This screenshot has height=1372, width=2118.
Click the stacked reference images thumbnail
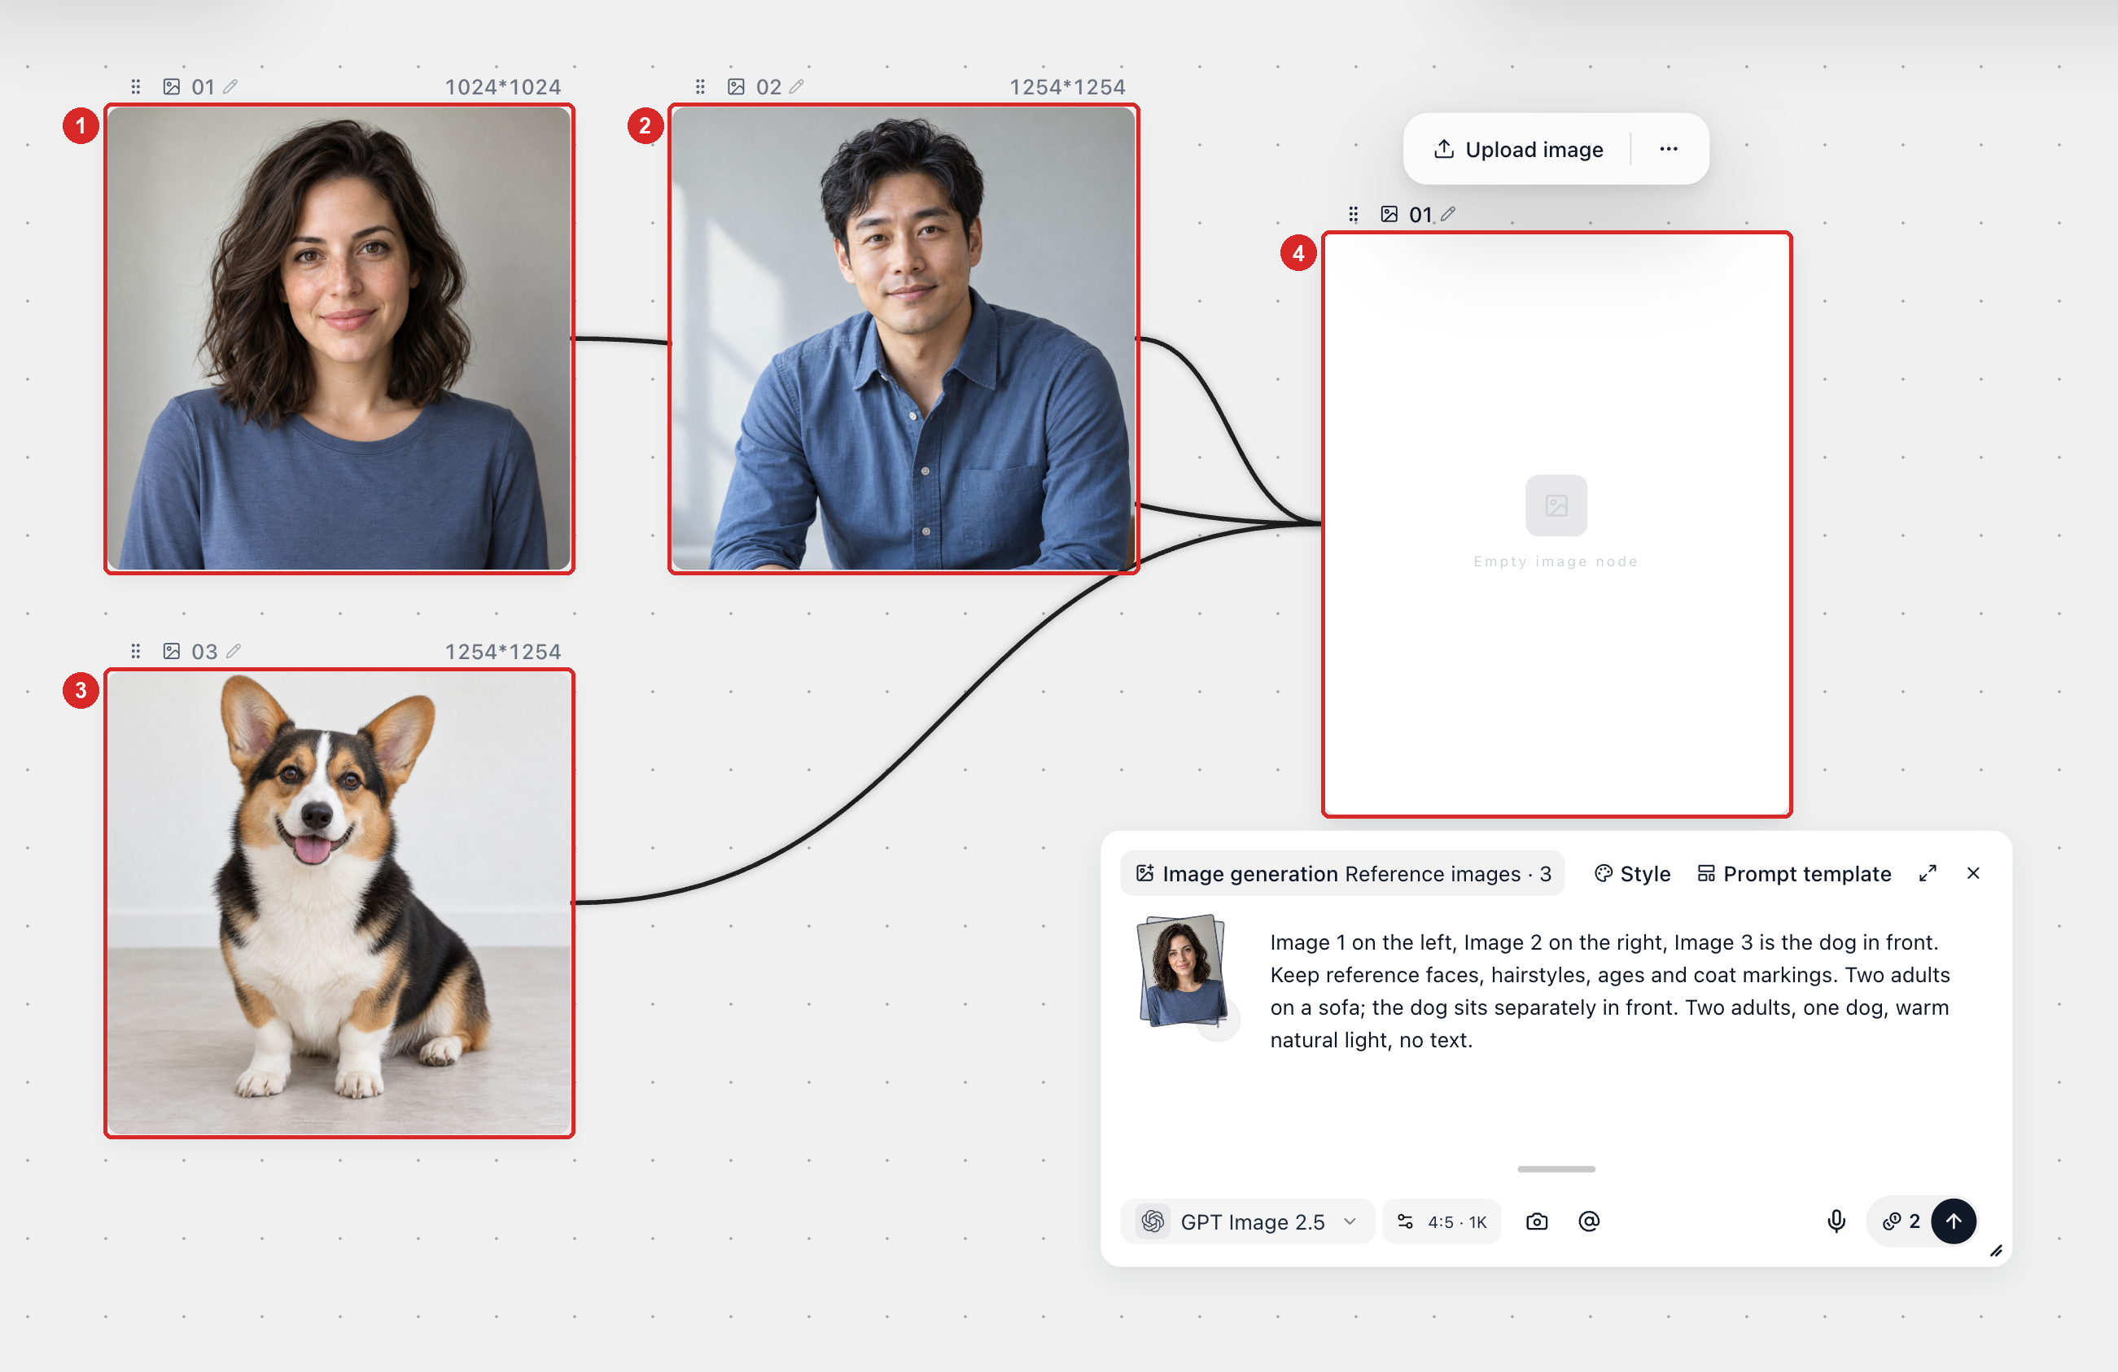click(x=1184, y=972)
